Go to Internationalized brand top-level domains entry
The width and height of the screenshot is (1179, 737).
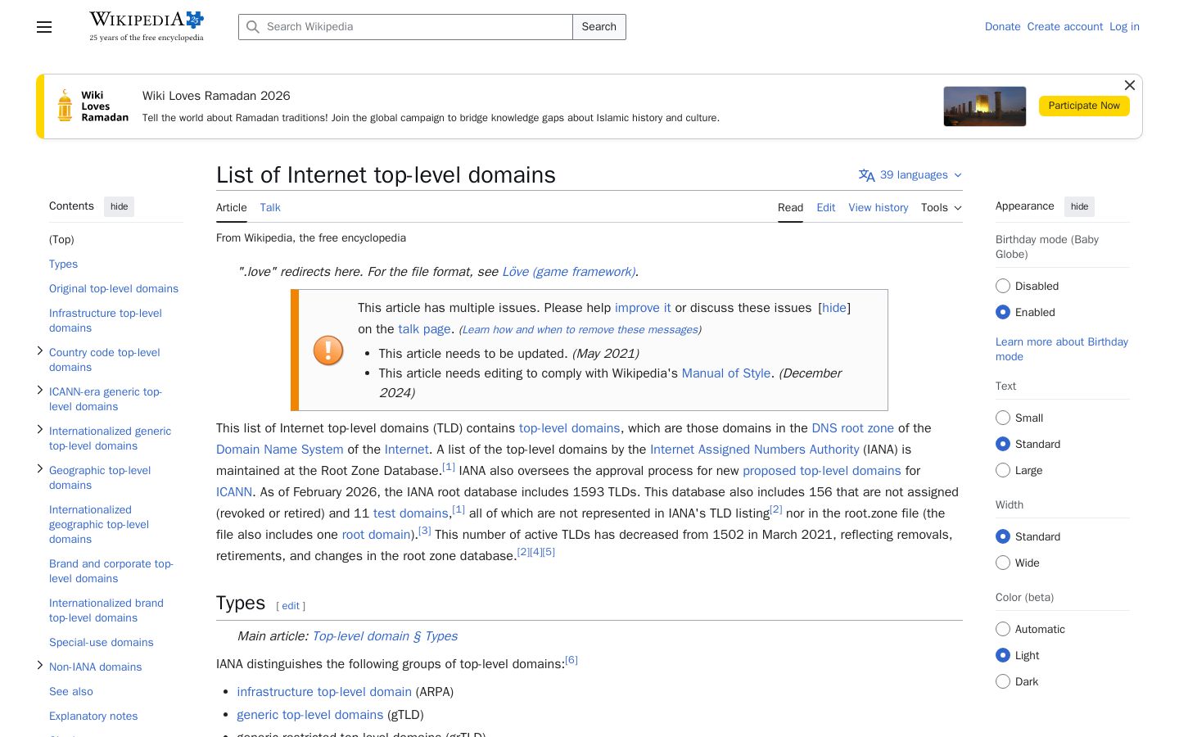(x=106, y=611)
